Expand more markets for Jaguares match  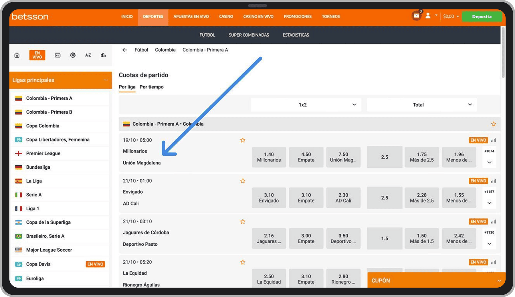(490, 244)
